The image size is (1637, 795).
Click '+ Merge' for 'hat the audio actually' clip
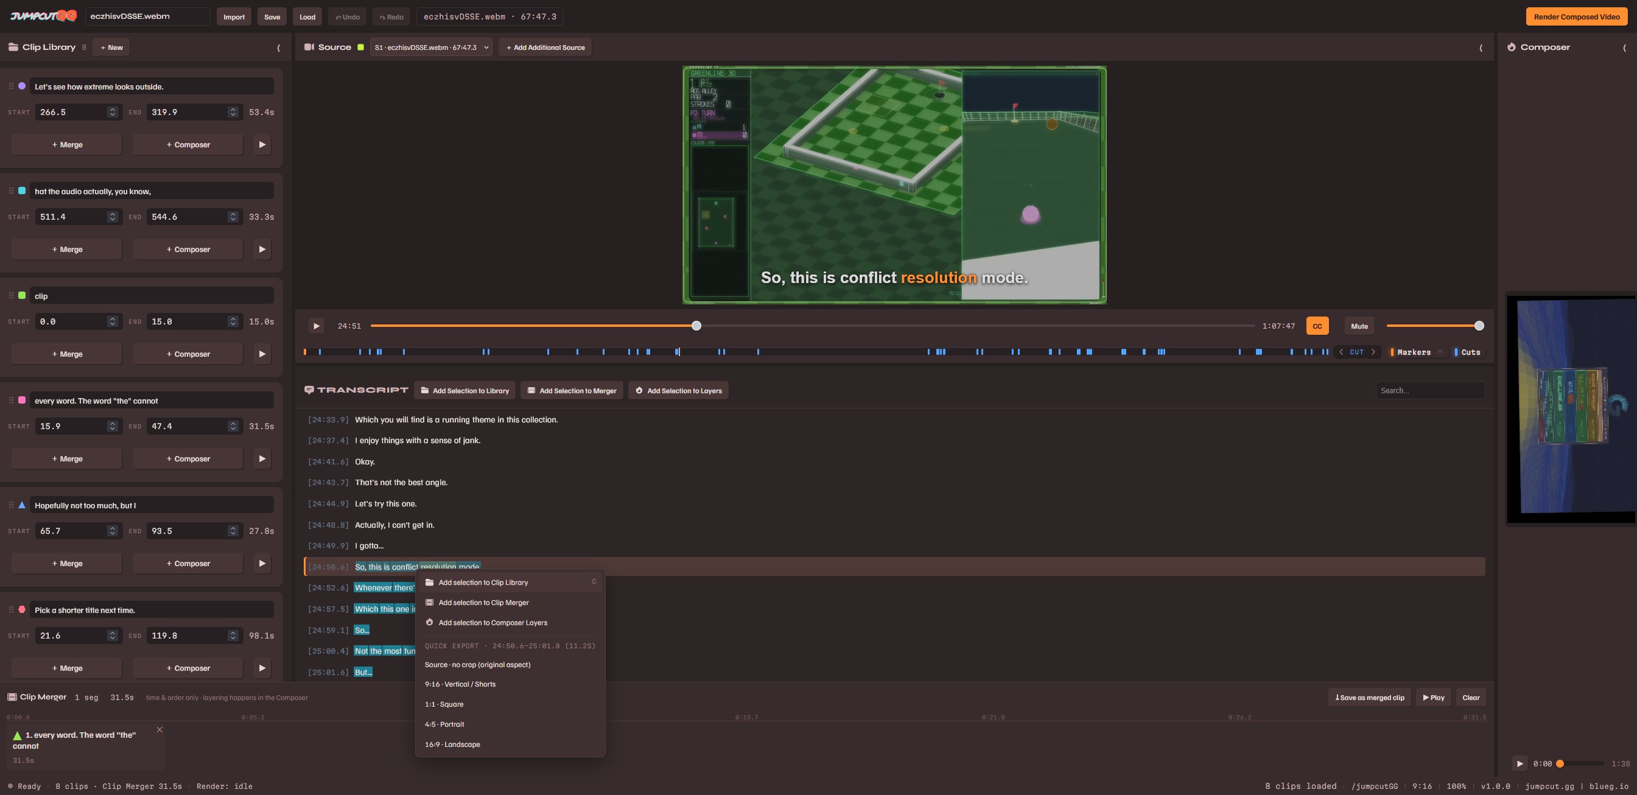[x=67, y=249]
